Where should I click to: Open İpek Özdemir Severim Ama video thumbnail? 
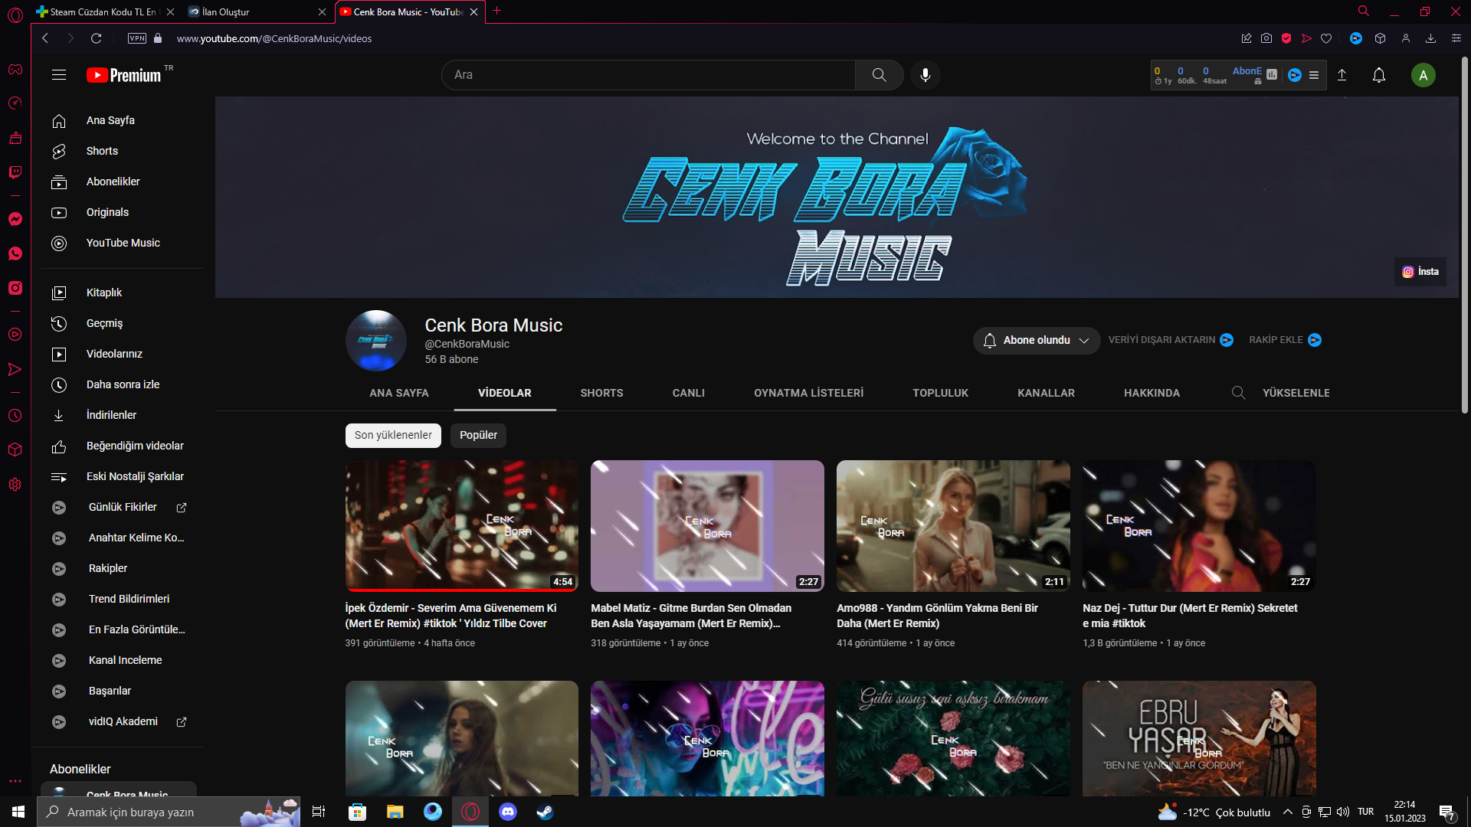[461, 526]
